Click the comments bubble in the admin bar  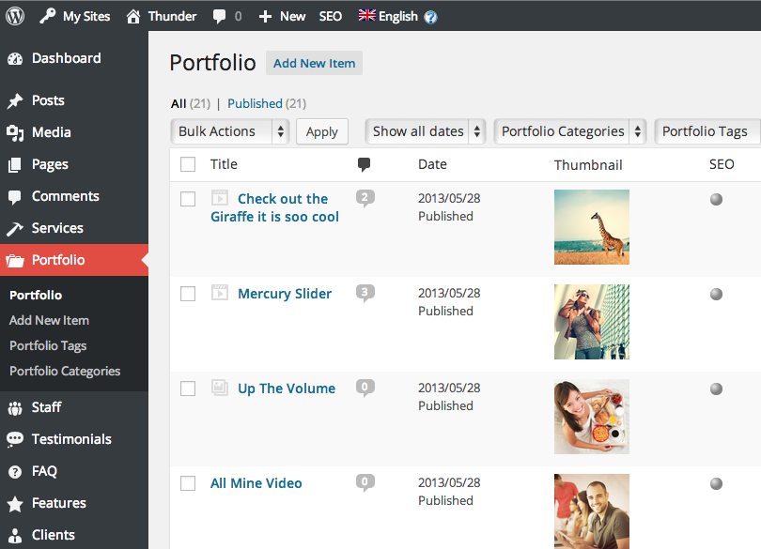pyautogui.click(x=222, y=15)
